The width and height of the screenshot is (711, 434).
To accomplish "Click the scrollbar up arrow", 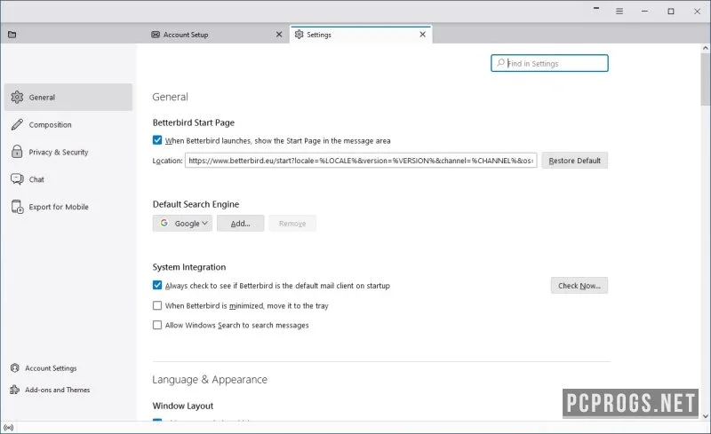I will tap(706, 48).
